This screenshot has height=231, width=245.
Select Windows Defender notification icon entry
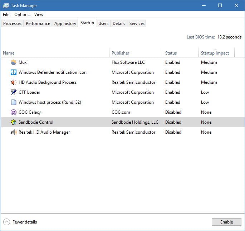53,72
